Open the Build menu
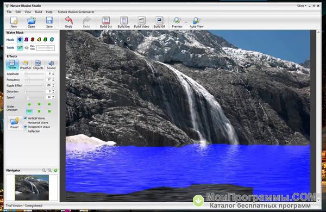This screenshot has width=326, height=212. point(39,12)
